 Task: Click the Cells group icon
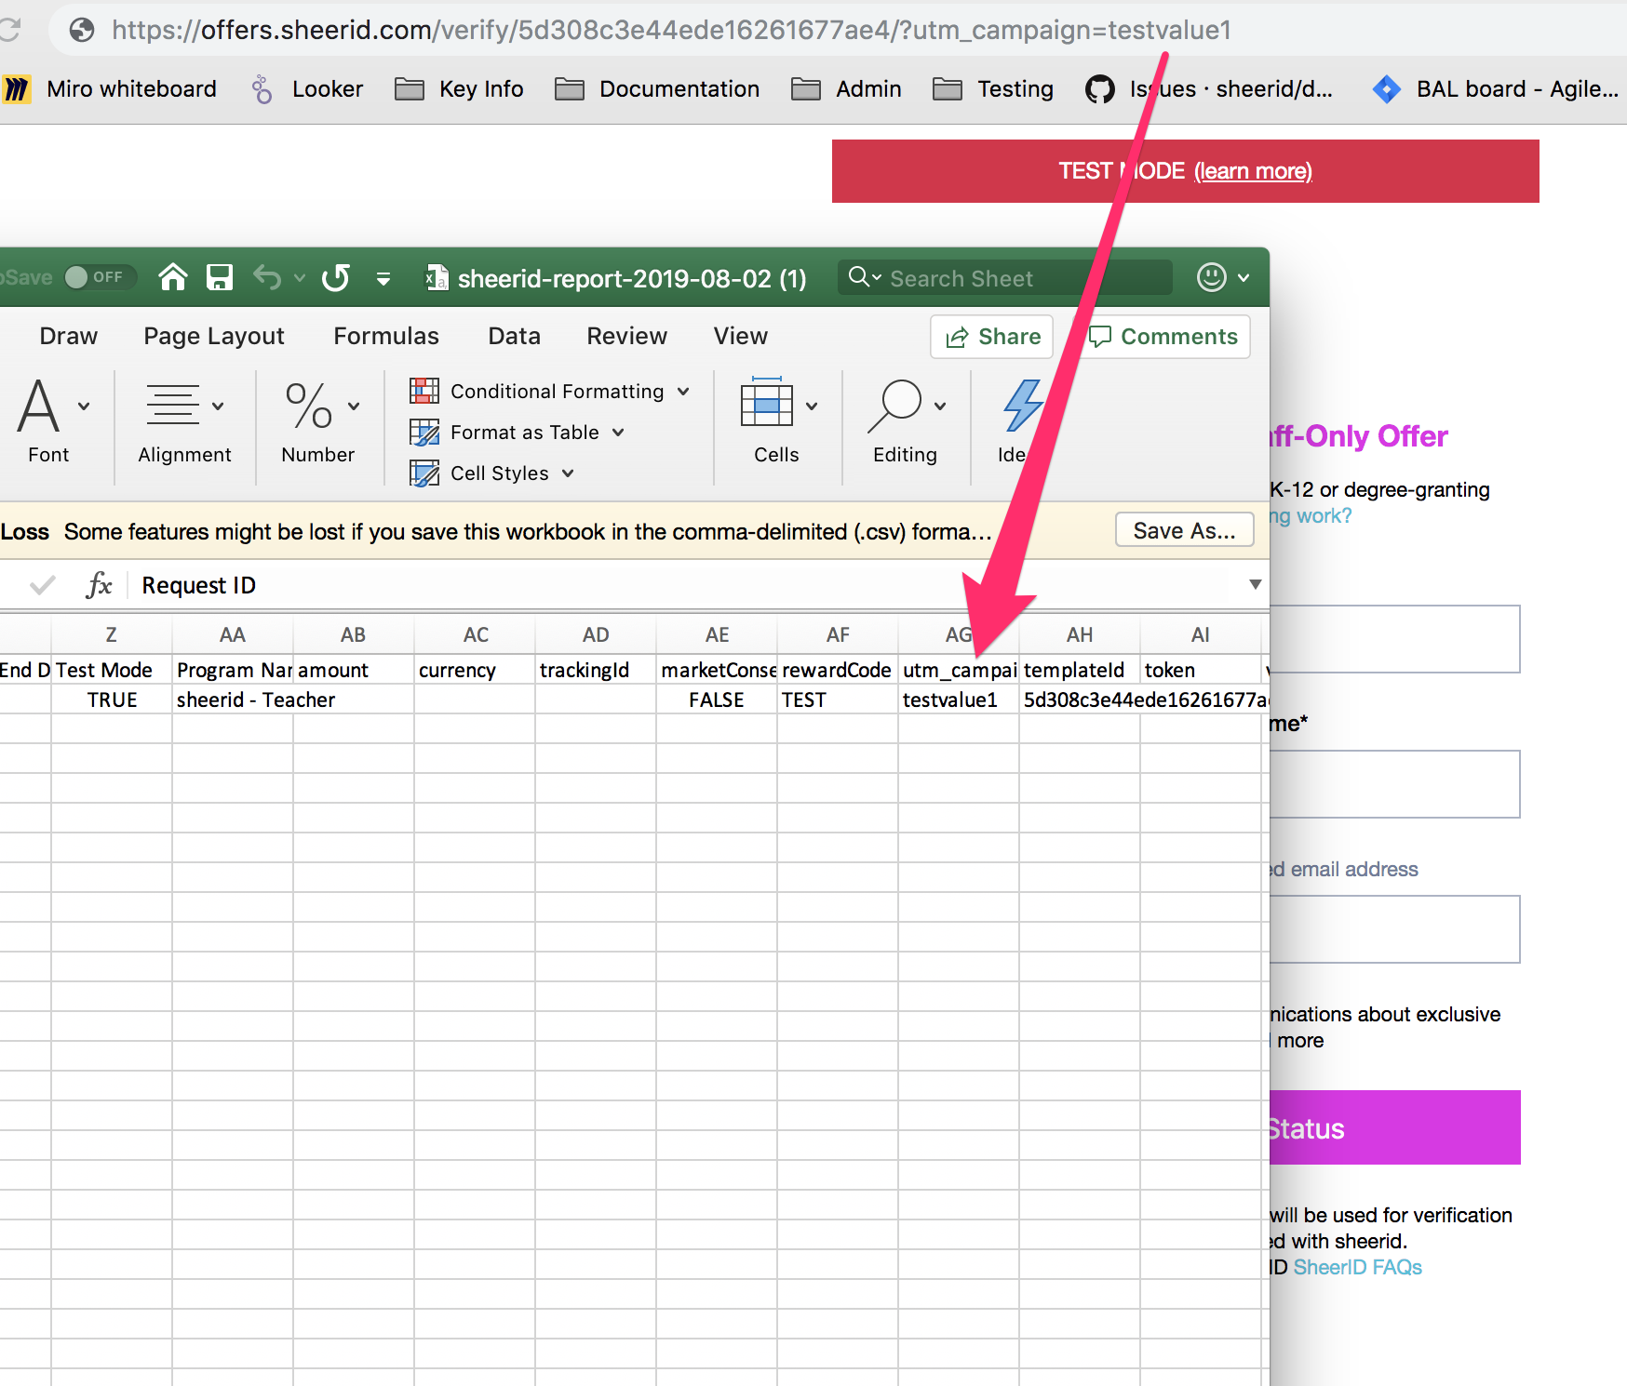click(x=767, y=404)
